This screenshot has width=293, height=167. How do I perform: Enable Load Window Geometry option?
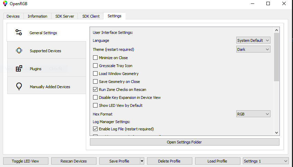pyautogui.click(x=95, y=73)
